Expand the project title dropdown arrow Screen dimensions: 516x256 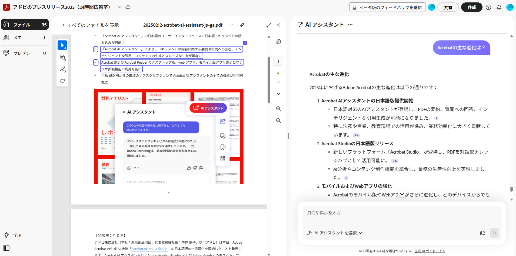(x=119, y=7)
